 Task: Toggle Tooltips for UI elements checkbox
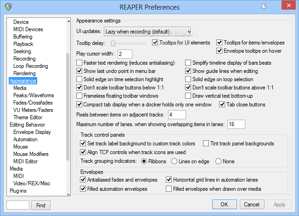coord(155,43)
